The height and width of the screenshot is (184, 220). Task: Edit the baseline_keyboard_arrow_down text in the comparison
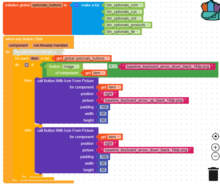pyautogui.click(x=168, y=67)
